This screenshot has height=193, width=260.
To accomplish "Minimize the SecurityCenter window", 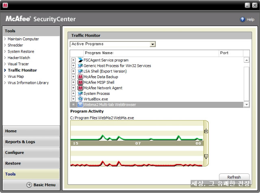I will [247, 5].
